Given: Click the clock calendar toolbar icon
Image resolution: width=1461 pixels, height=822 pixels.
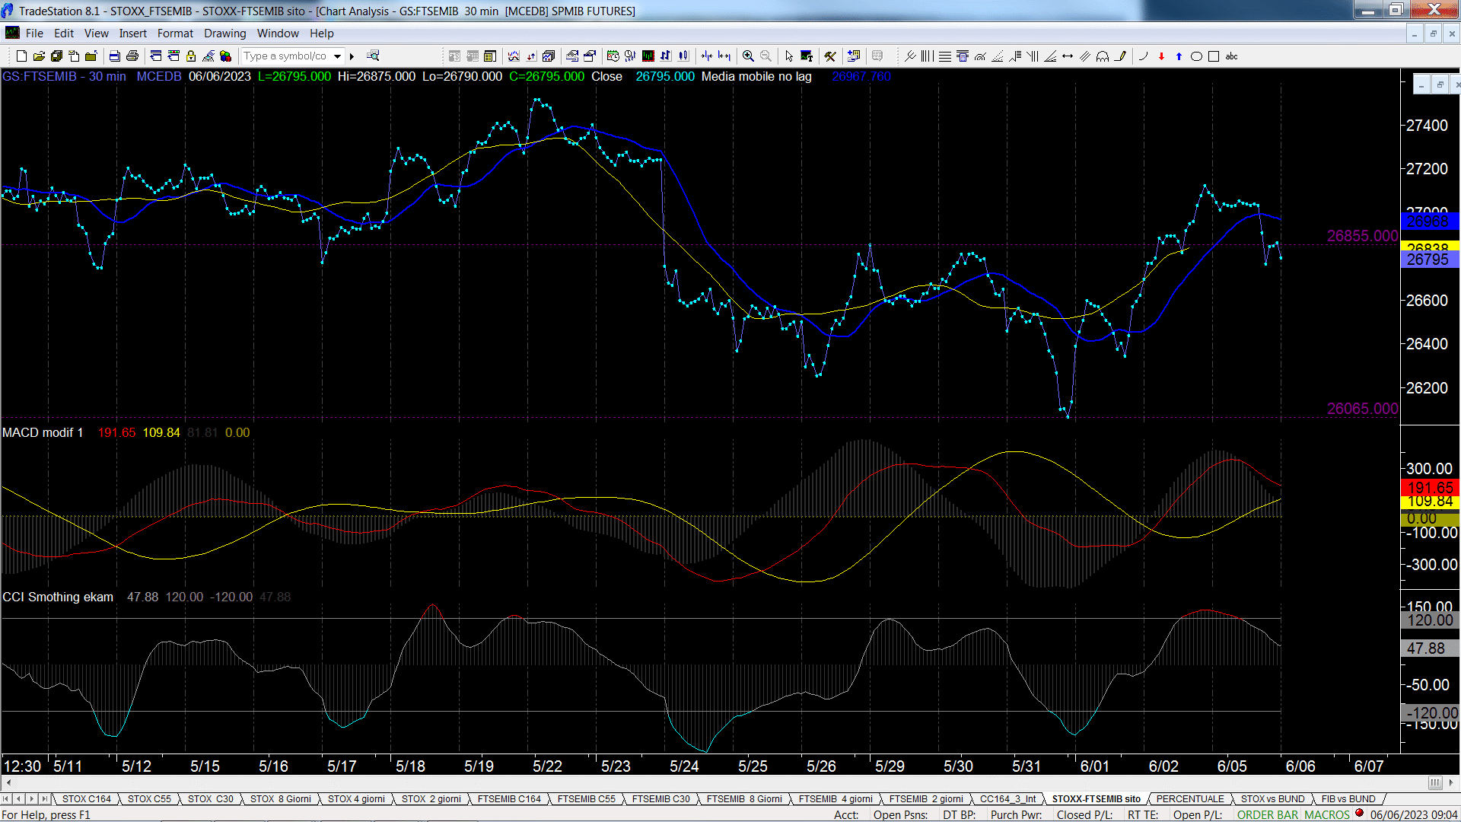Looking at the screenshot, I should 613,56.
